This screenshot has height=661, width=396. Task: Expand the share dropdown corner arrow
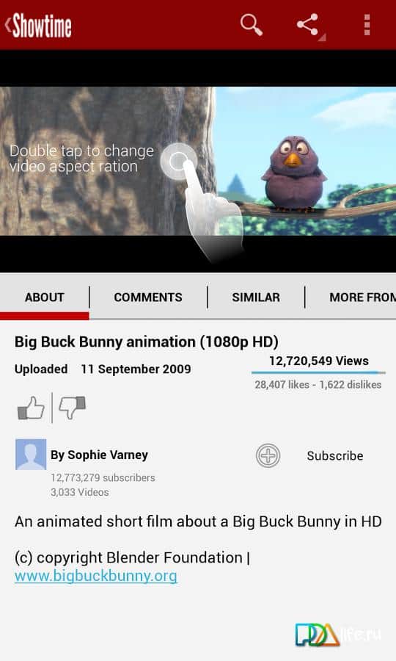click(x=322, y=38)
